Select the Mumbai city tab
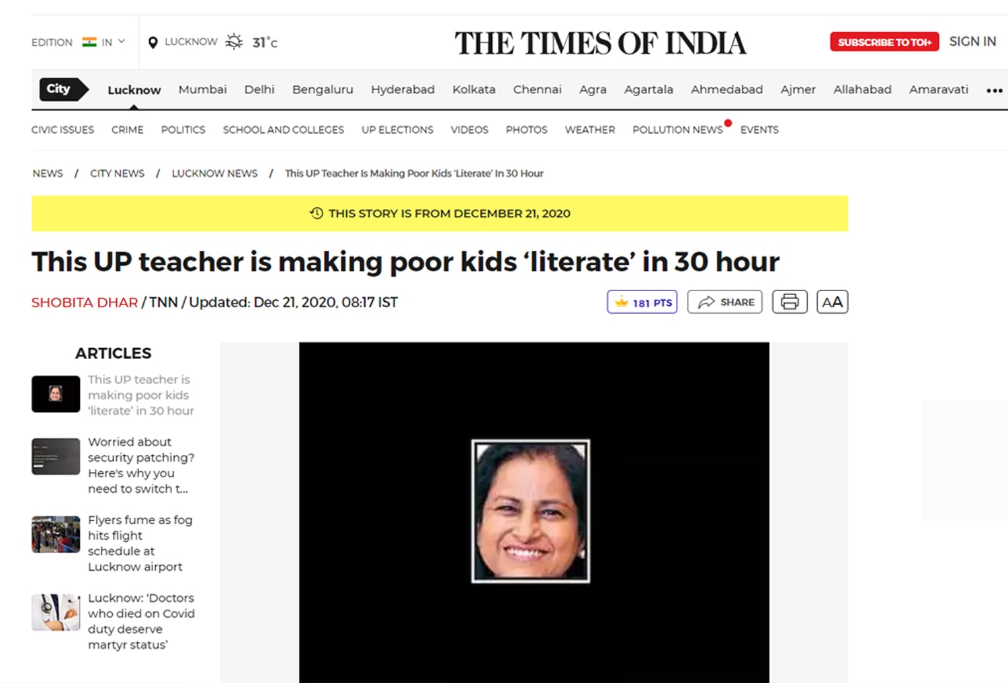Viewport: 1008px width, 683px height. [x=202, y=89]
